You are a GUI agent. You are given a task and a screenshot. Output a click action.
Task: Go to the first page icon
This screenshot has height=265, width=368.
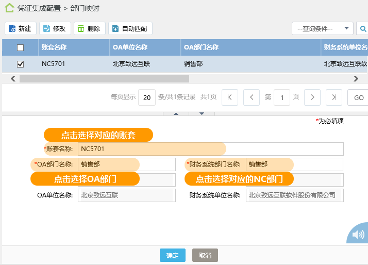229,97
